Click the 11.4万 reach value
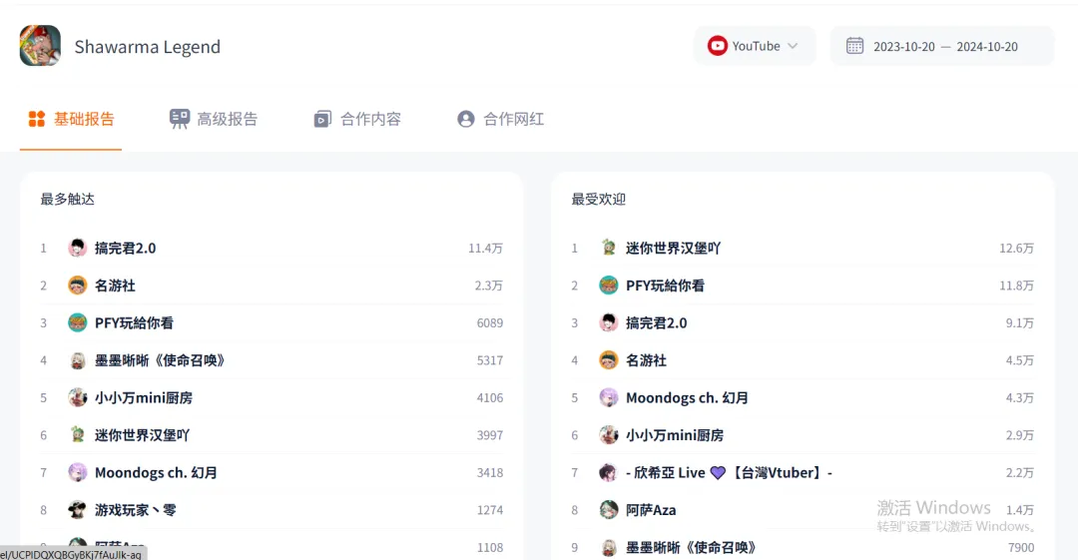 pos(485,248)
